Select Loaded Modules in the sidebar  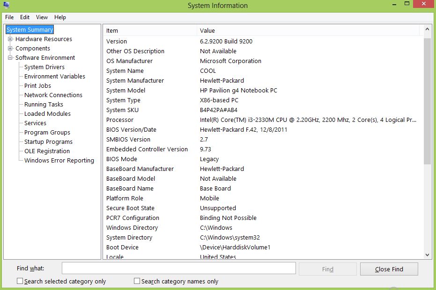[x=47, y=113]
